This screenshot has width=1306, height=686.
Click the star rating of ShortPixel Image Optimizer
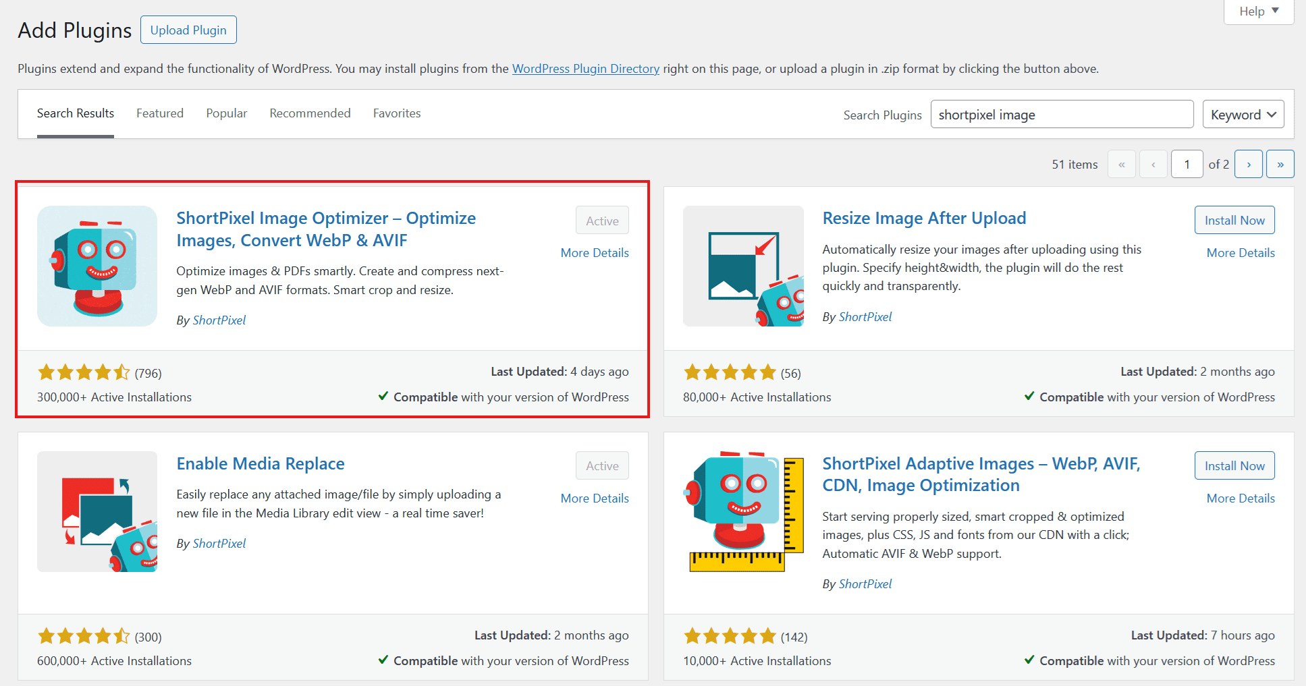[x=84, y=372]
